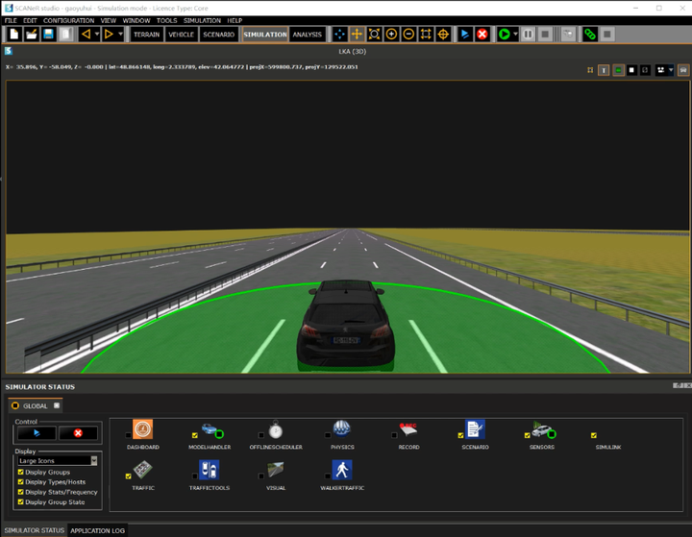Click the ANALYSIS mode button
Image resolution: width=692 pixels, height=537 pixels.
(x=308, y=35)
